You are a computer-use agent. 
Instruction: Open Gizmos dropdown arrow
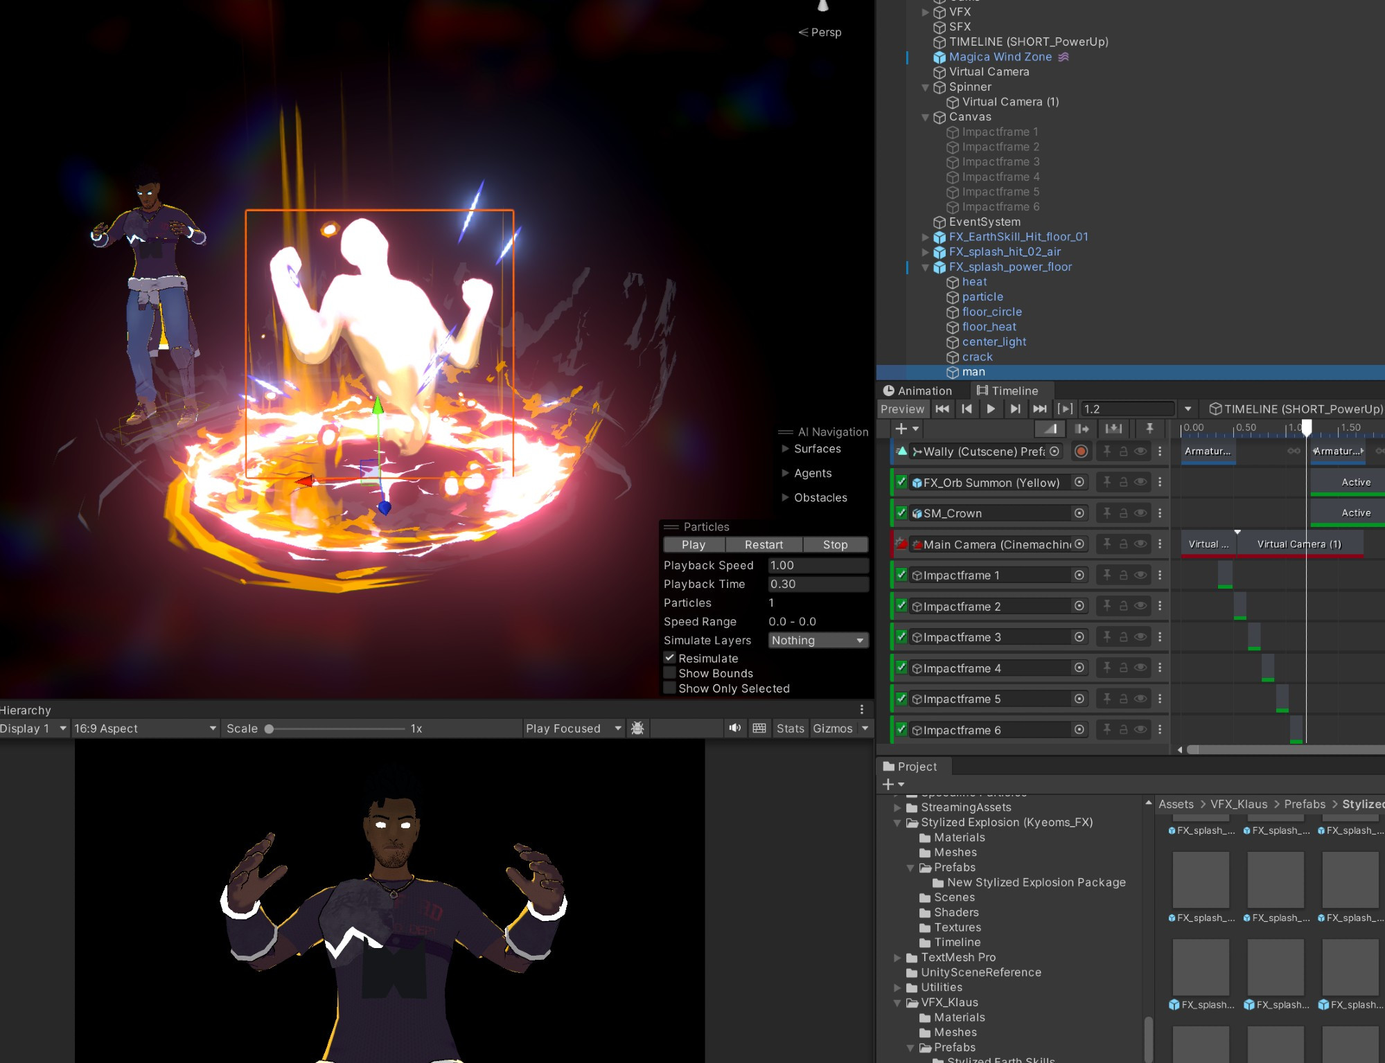[x=865, y=729]
